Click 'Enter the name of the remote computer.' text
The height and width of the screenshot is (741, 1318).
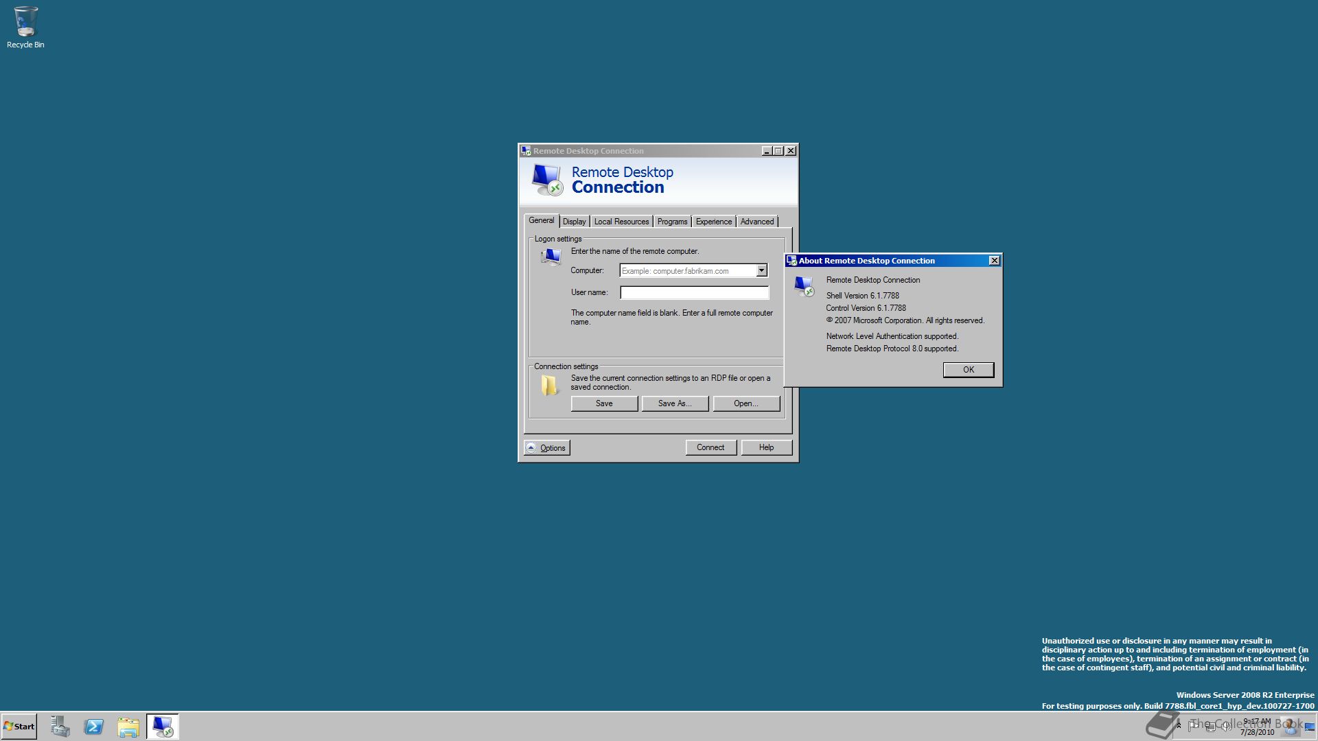coord(635,251)
